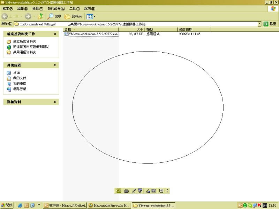This screenshot has height=209, width=279.
Task: Open the 檢視(V) menu
Action: pos(38,8)
